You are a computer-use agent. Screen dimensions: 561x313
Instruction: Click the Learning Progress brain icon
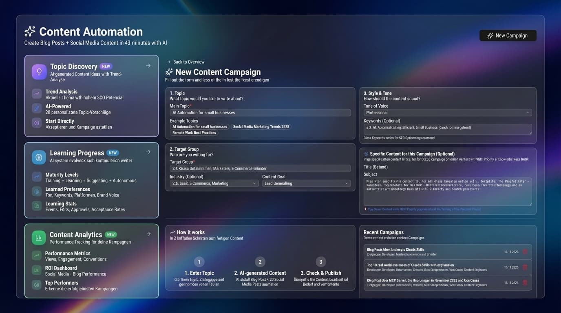(x=38, y=157)
